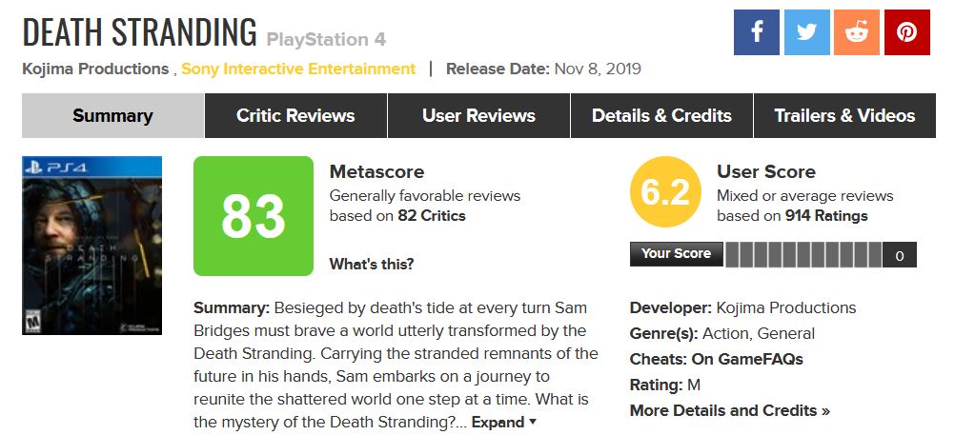Share page on Facebook icon

pos(757,32)
